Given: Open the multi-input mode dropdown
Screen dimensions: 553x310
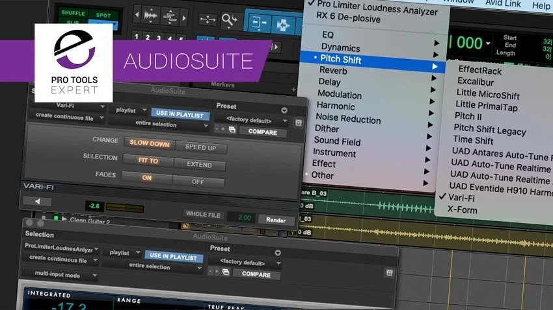Looking at the screenshot, I should [x=60, y=275].
